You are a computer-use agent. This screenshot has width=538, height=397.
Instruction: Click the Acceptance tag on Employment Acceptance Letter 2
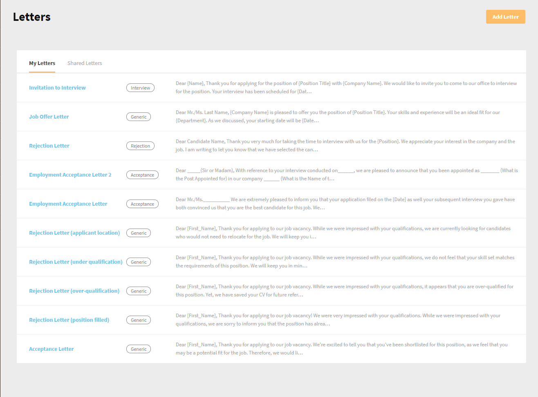(142, 175)
